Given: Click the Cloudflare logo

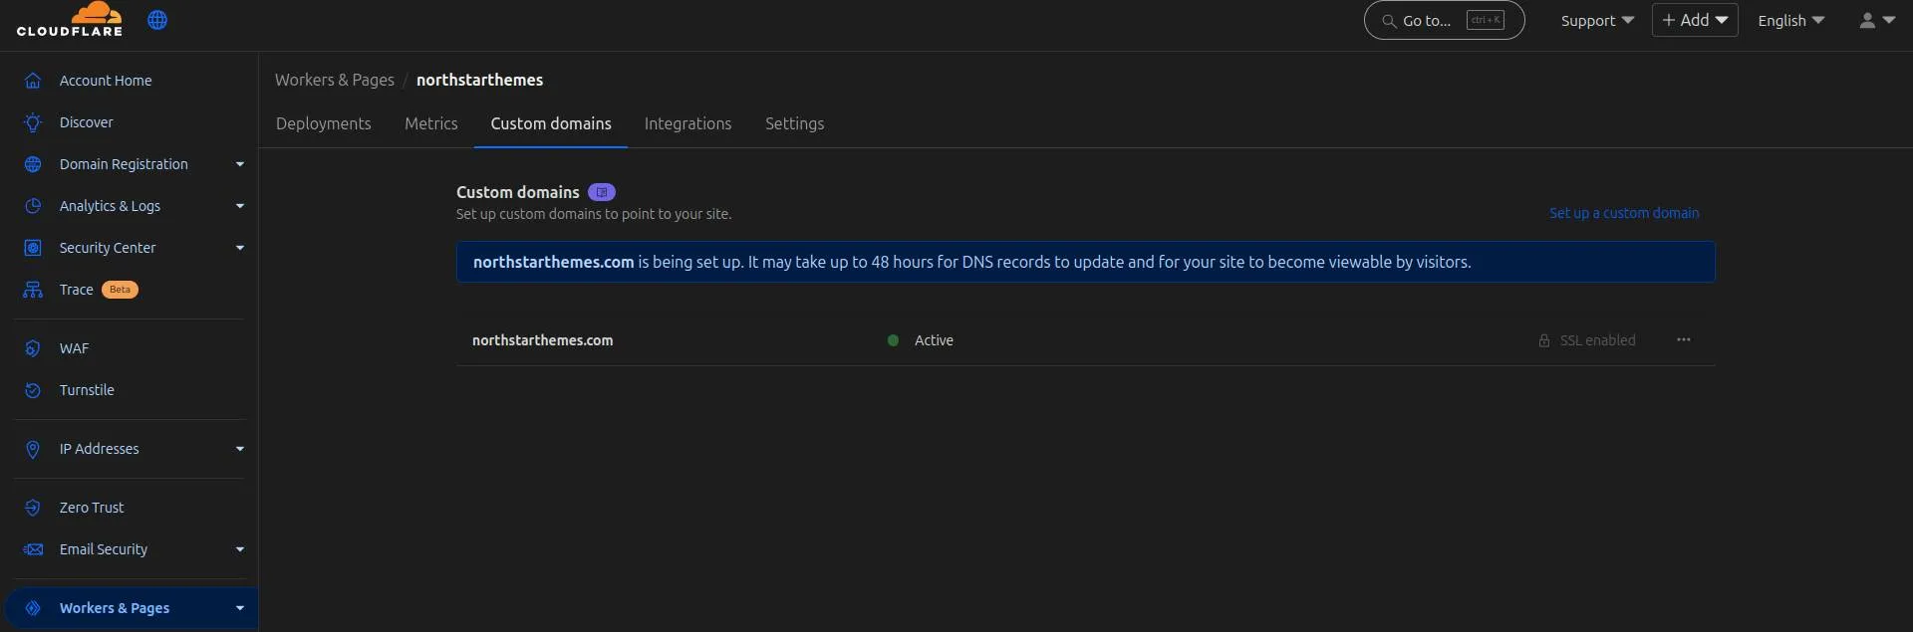Looking at the screenshot, I should [x=70, y=19].
